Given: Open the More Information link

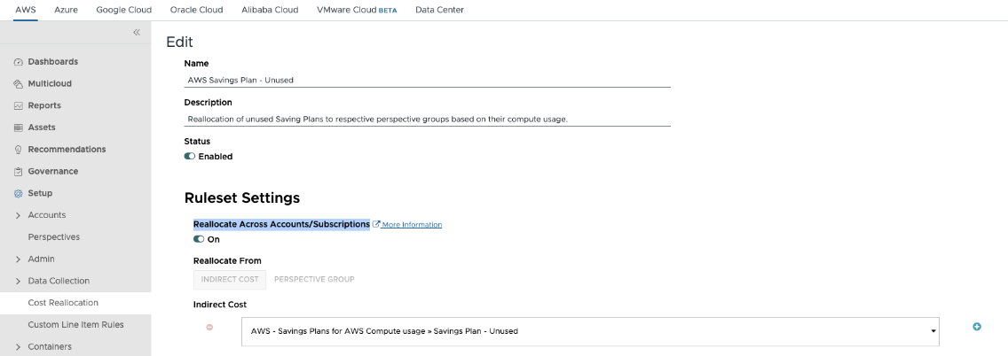Looking at the screenshot, I should click(x=411, y=225).
